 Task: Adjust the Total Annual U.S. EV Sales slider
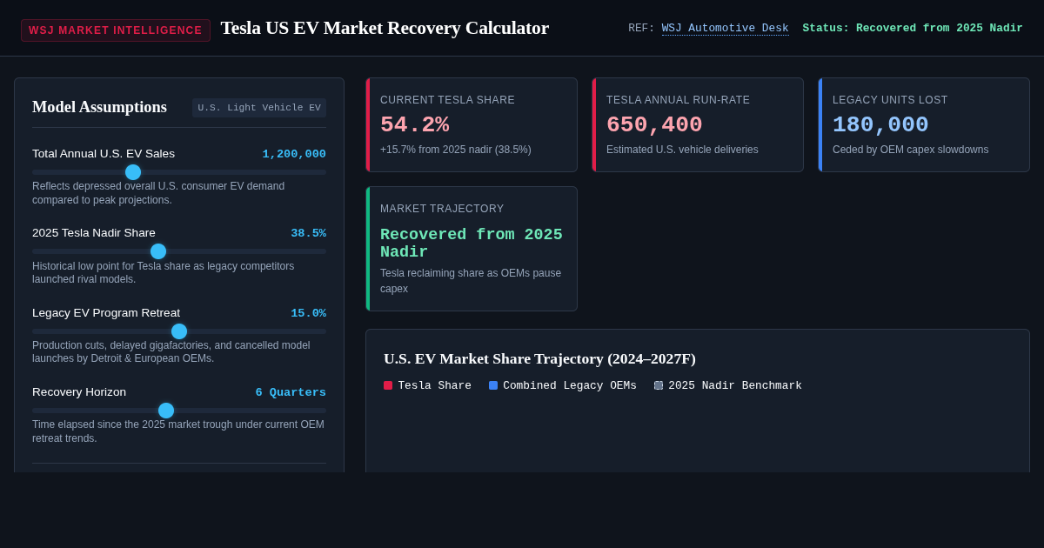click(x=179, y=172)
